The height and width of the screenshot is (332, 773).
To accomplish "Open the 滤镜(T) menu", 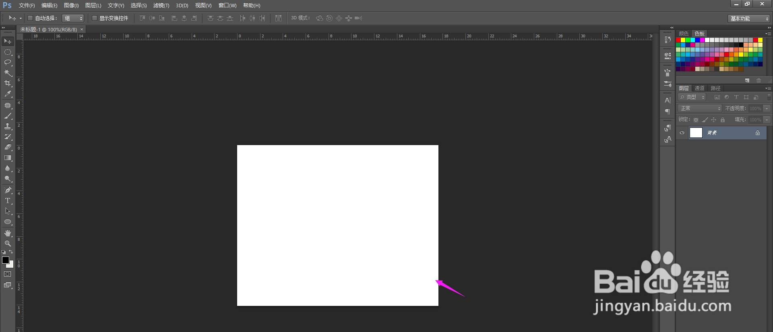I will coord(161,5).
